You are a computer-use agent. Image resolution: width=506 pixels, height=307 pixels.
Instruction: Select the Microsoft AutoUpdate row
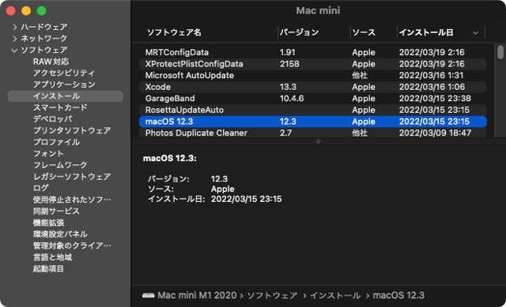(313, 76)
